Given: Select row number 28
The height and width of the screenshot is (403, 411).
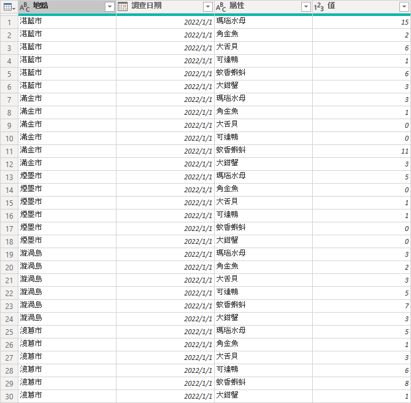Looking at the screenshot, I should [9, 370].
